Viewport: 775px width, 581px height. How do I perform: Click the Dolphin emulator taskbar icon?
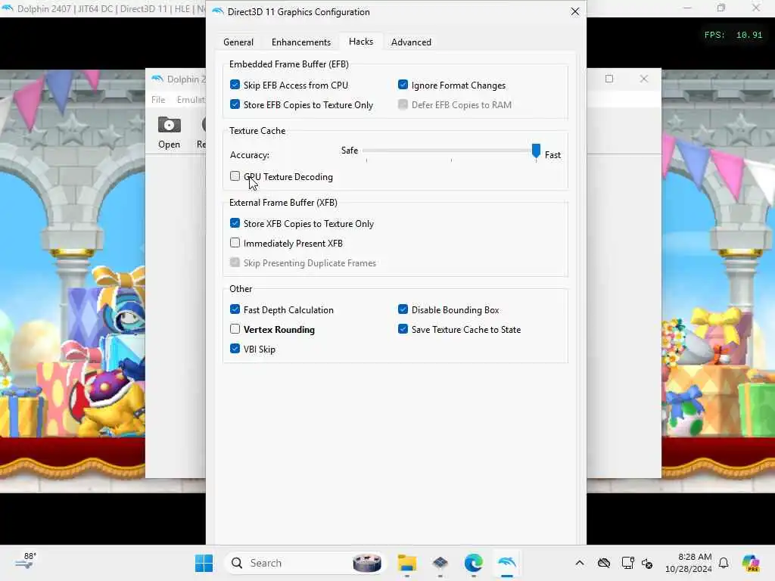[507, 563]
